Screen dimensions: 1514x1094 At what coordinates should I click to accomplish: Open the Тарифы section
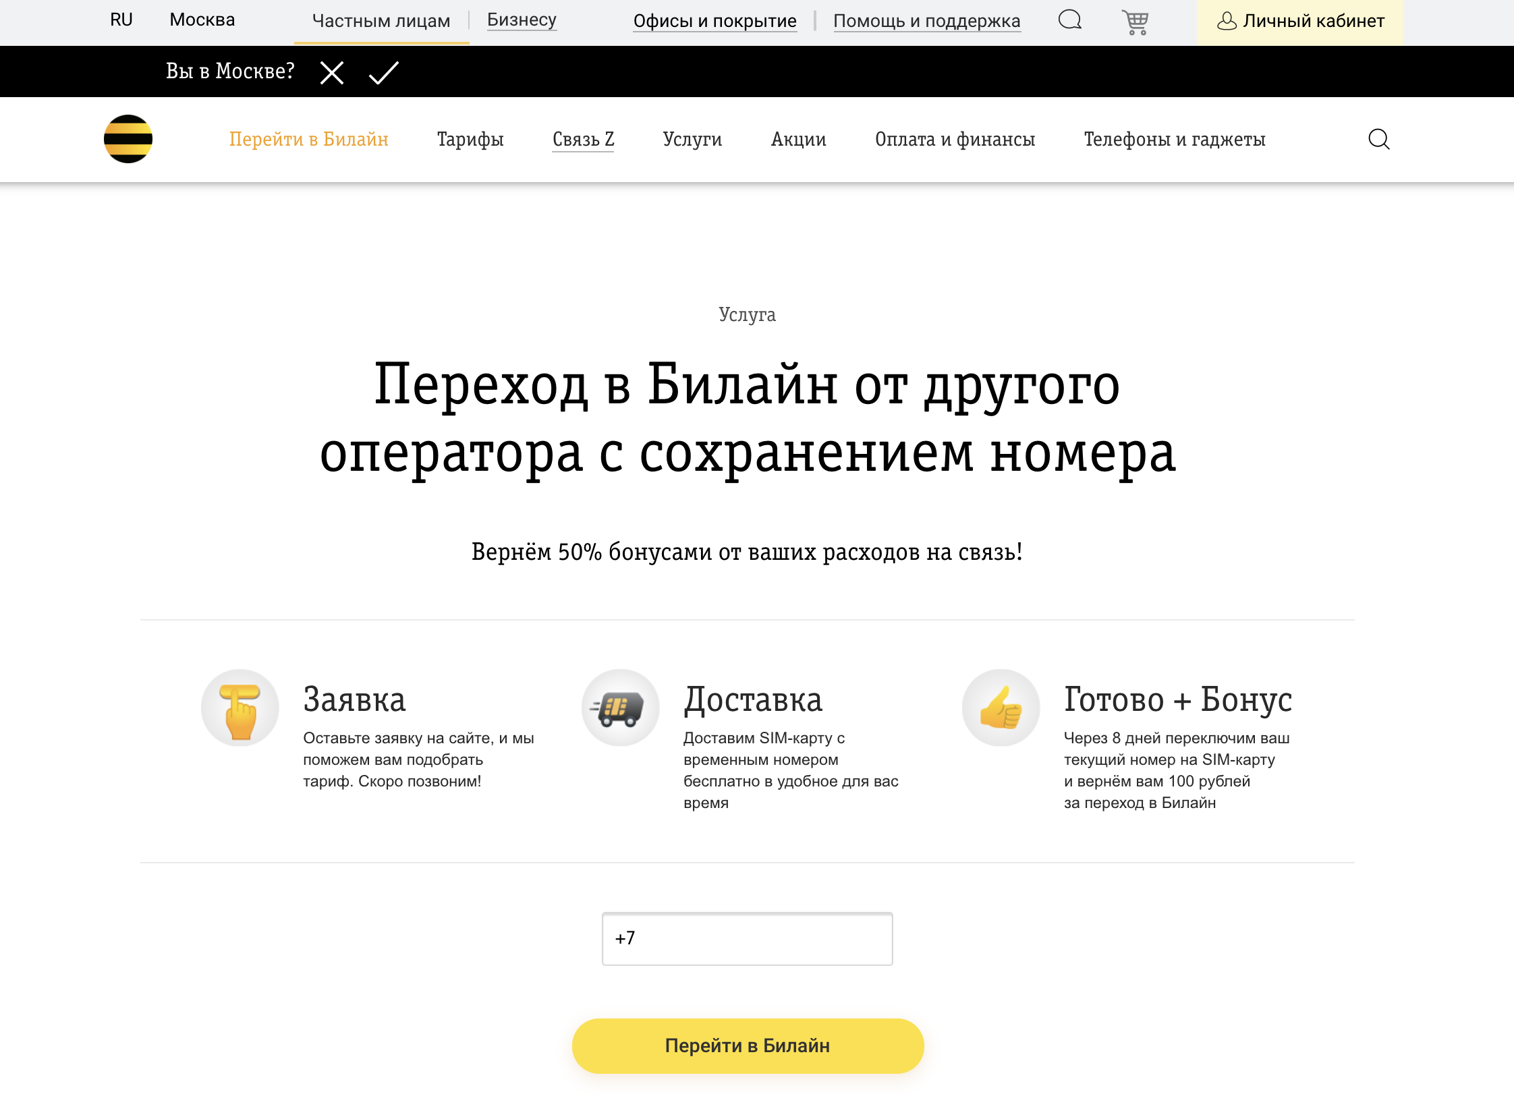(470, 139)
